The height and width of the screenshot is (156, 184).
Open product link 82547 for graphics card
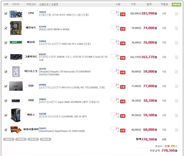[x=42, y=54]
